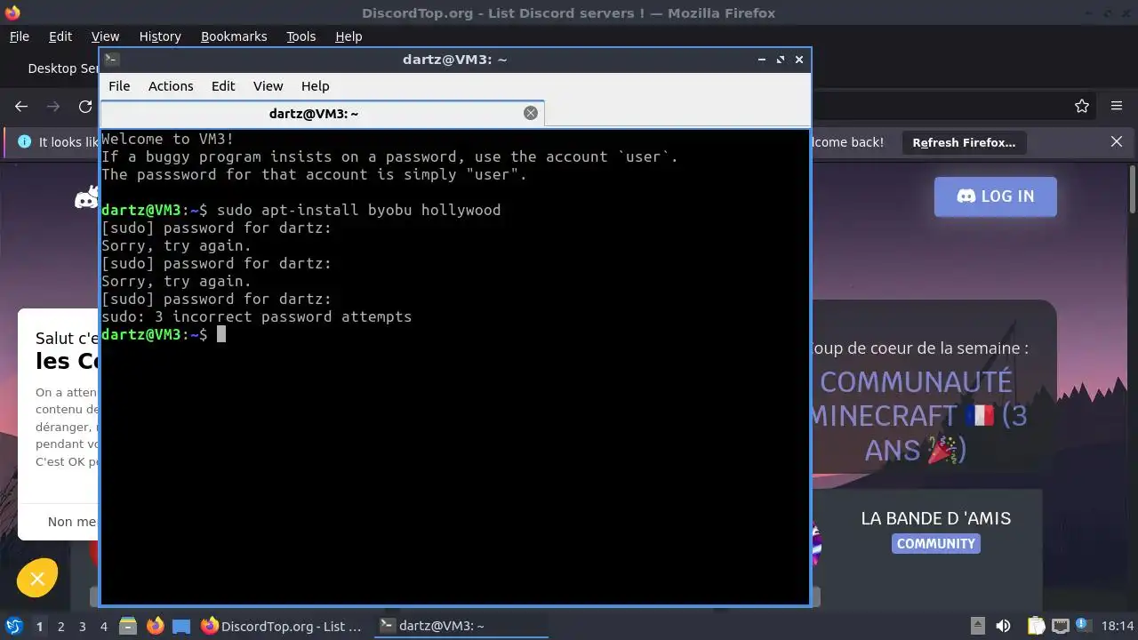Screen dimensions: 1138x640
Task: Click the Refresh Firefox button
Action: (964, 142)
